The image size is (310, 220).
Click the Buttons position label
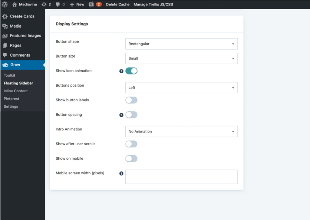pyautogui.click(x=70, y=85)
